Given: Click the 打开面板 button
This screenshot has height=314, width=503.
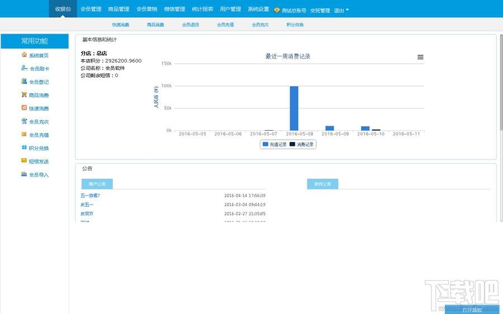Looking at the screenshot, I should (x=472, y=310).
